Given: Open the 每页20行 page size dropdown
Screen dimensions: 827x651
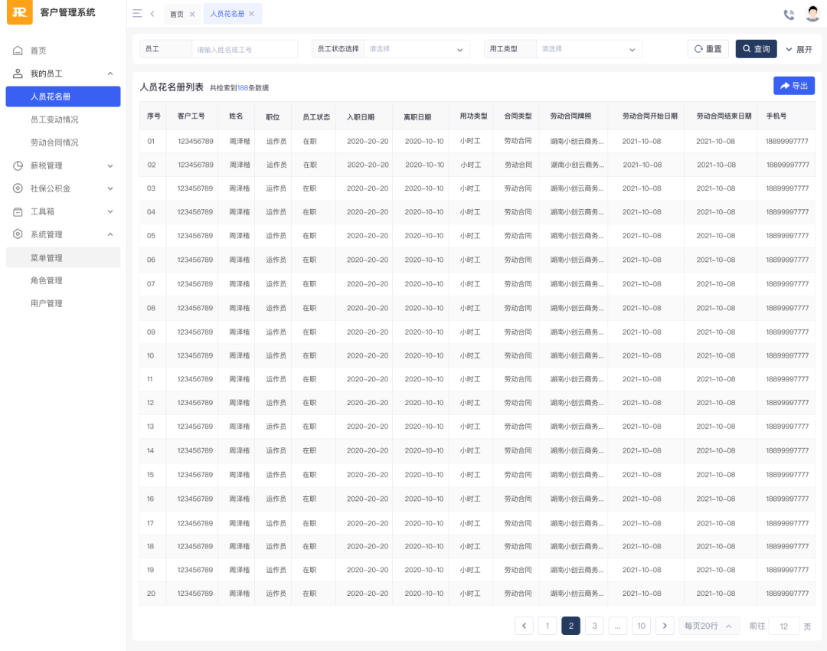Looking at the screenshot, I should [x=708, y=626].
